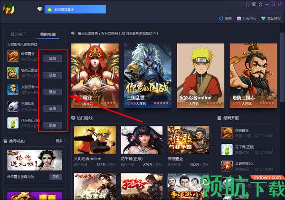285x200 pixels.
Task: Click 塔防三国志 icon in sidebar list
Action: 13,73
